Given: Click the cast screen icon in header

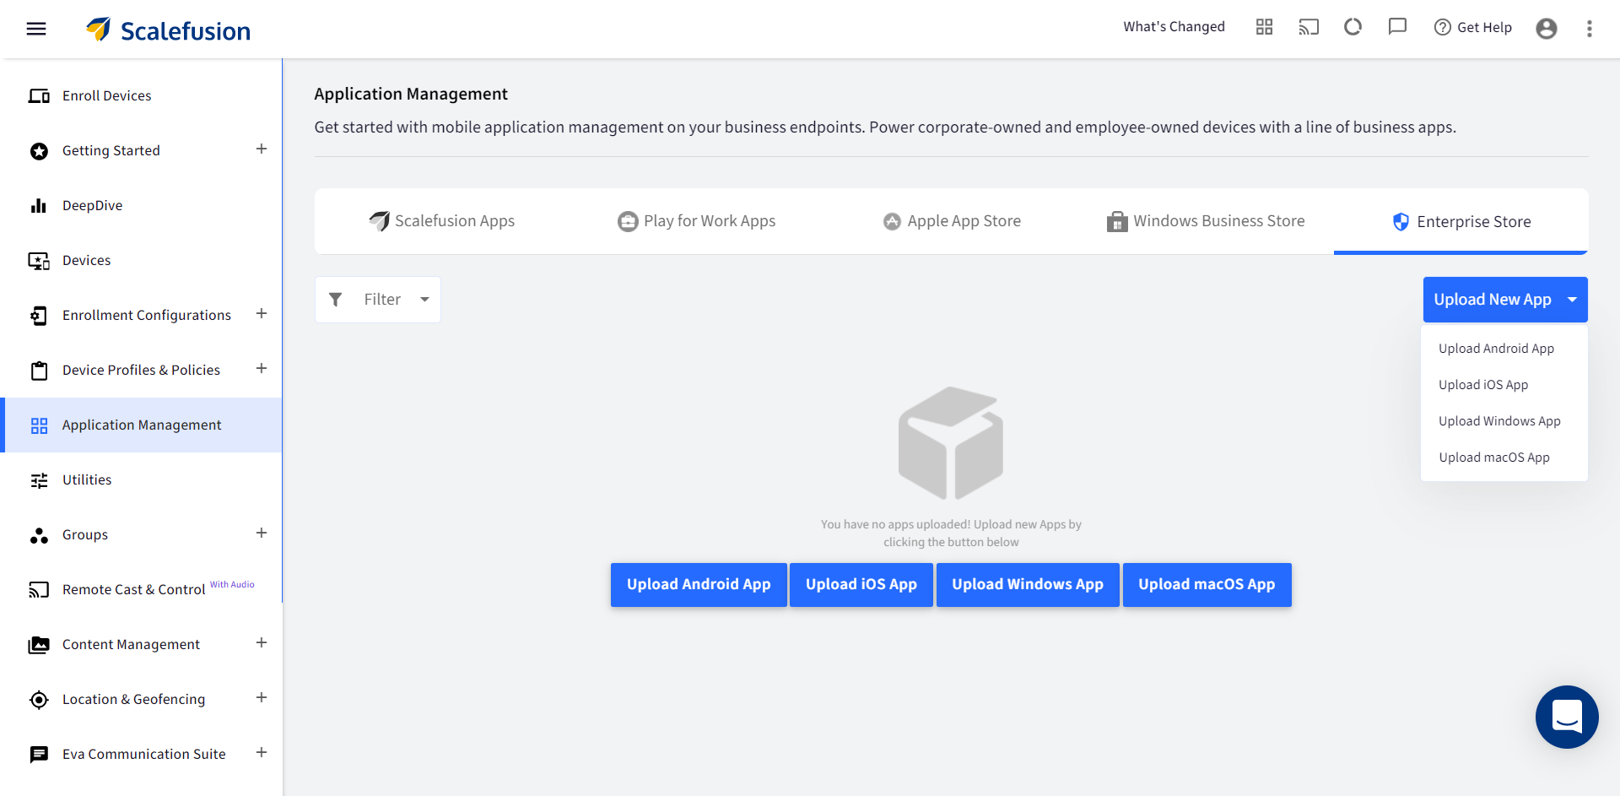Looking at the screenshot, I should click(x=1309, y=27).
